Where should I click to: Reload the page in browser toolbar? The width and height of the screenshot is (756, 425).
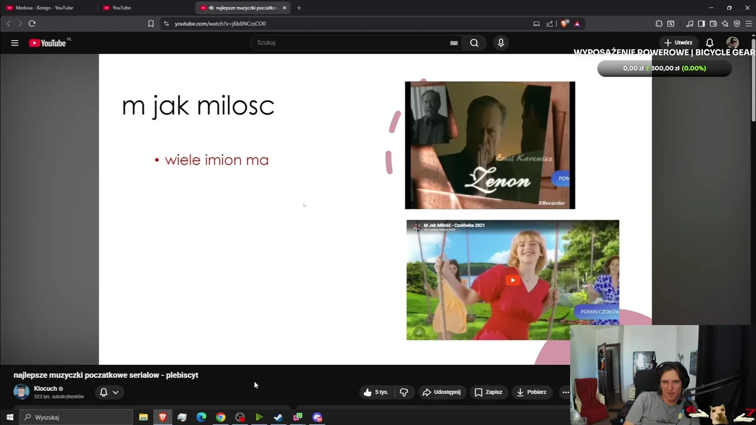click(32, 24)
